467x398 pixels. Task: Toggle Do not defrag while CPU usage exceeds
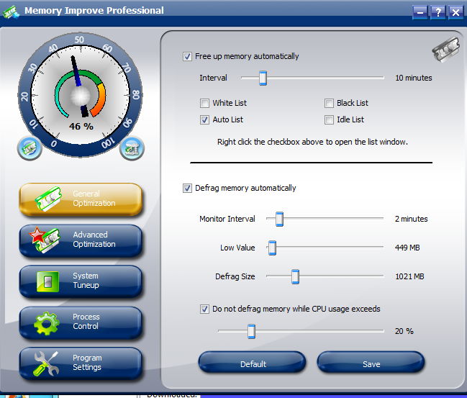point(204,309)
